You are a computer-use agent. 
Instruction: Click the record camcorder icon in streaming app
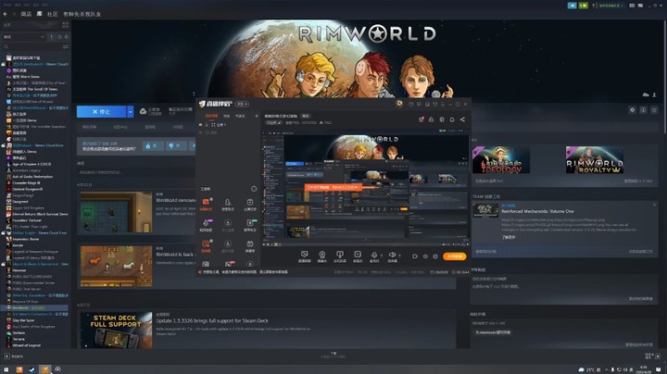[415, 256]
